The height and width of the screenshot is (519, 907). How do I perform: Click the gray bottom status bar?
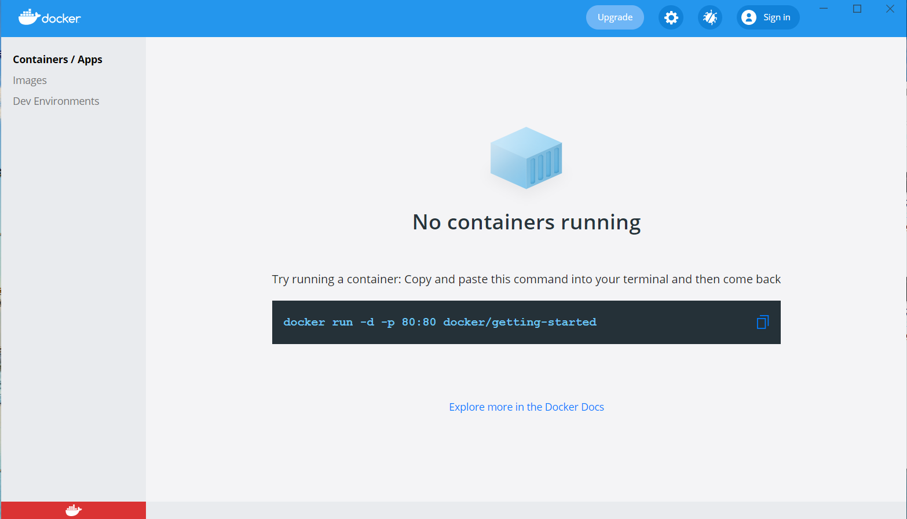click(526, 510)
